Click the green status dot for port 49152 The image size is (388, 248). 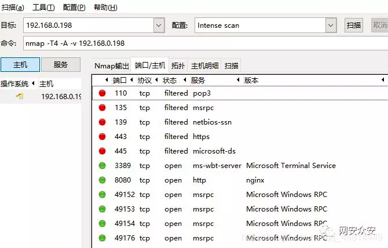(x=102, y=195)
